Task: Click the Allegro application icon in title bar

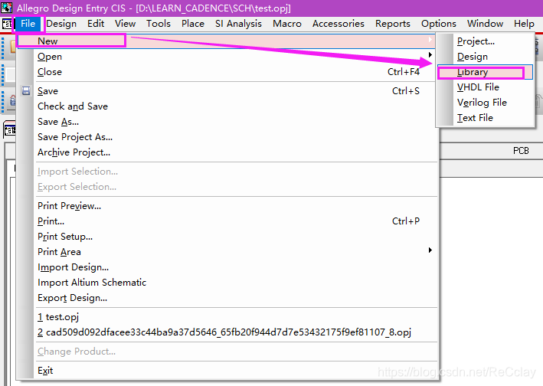Action: (8, 8)
